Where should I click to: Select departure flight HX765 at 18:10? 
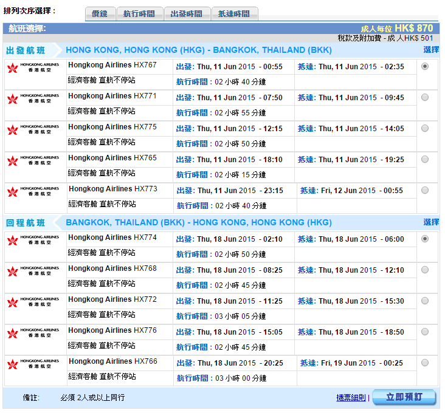424,159
